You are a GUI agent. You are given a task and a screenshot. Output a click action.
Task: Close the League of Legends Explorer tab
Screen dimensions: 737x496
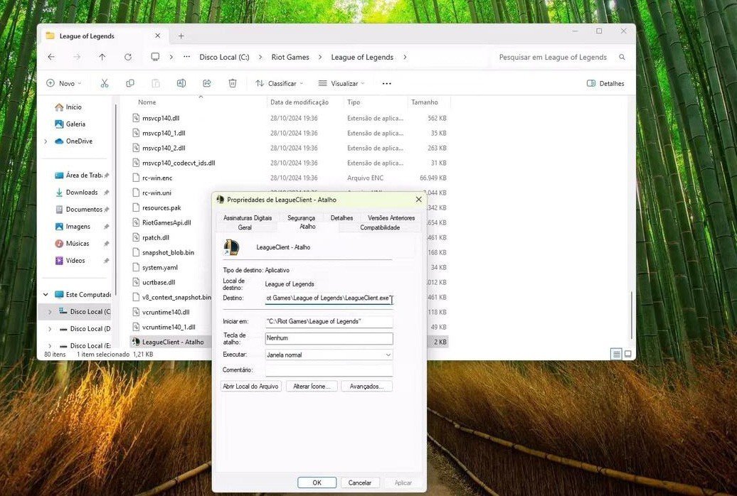pyautogui.click(x=157, y=36)
